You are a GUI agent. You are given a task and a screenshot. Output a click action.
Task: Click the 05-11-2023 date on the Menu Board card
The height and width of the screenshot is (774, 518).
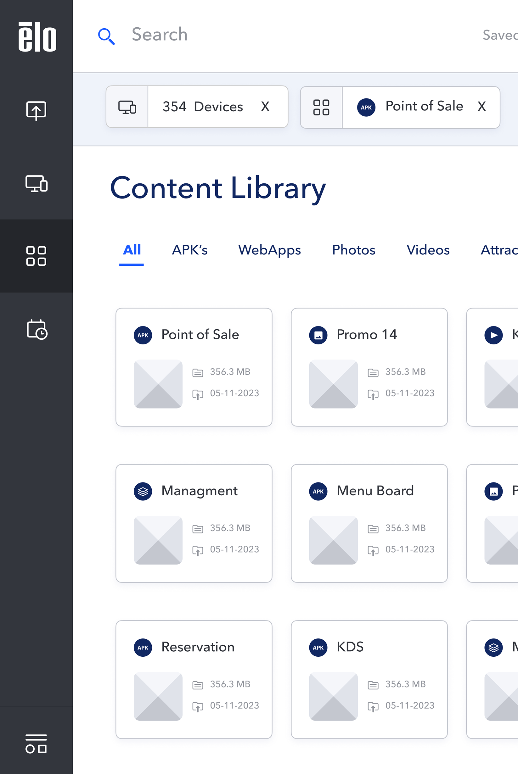pyautogui.click(x=410, y=549)
